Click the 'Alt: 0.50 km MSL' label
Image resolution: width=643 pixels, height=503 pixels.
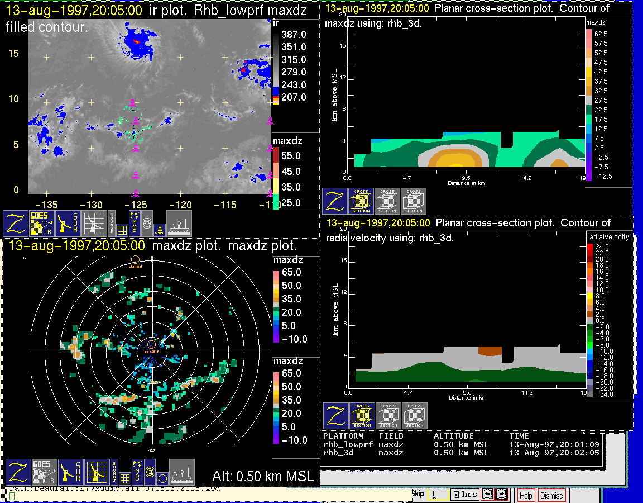coord(263,476)
